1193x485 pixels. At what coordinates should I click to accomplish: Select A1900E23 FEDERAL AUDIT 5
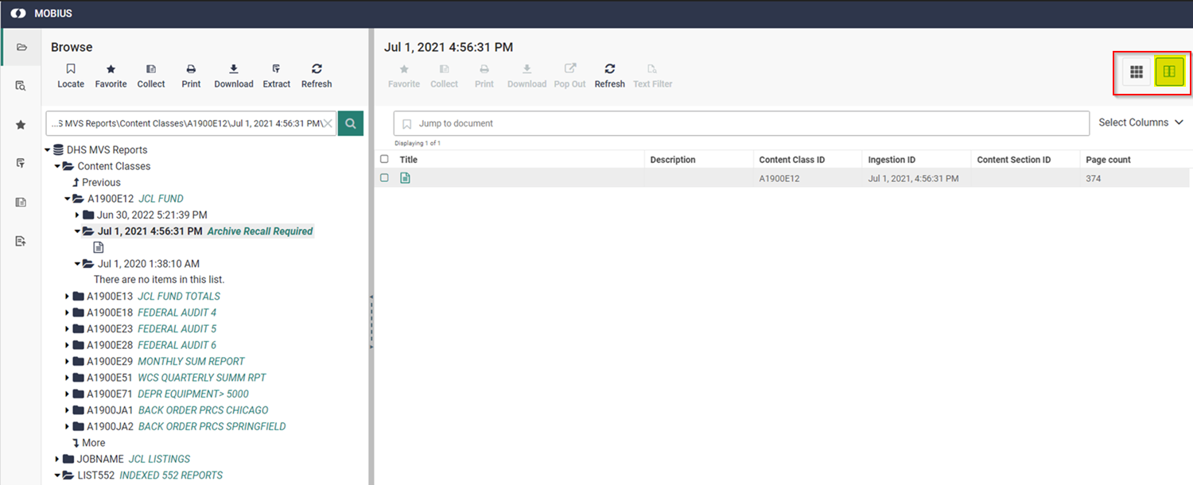[151, 328]
